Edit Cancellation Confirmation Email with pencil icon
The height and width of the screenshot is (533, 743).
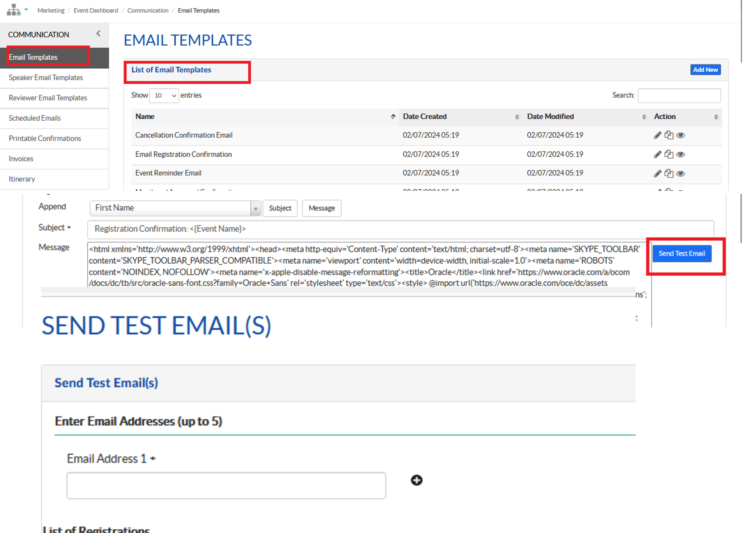pos(657,135)
